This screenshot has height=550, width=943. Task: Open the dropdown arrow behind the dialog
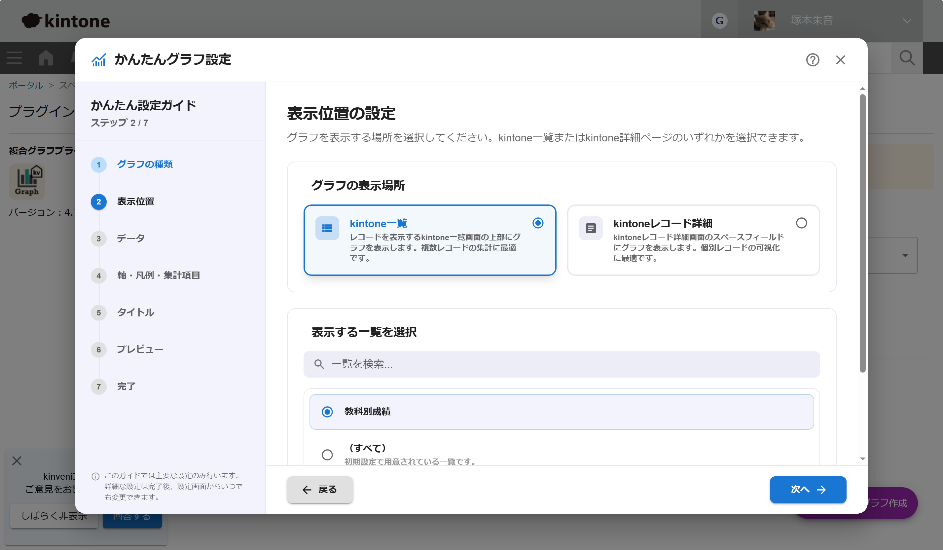coord(905,256)
